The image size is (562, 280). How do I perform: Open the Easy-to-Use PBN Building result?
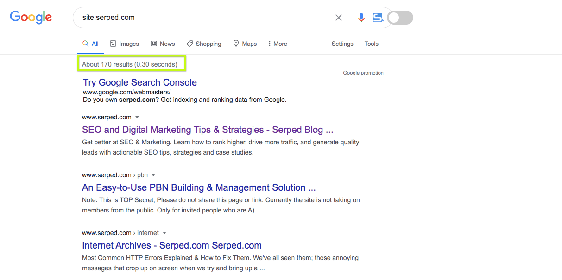point(199,187)
